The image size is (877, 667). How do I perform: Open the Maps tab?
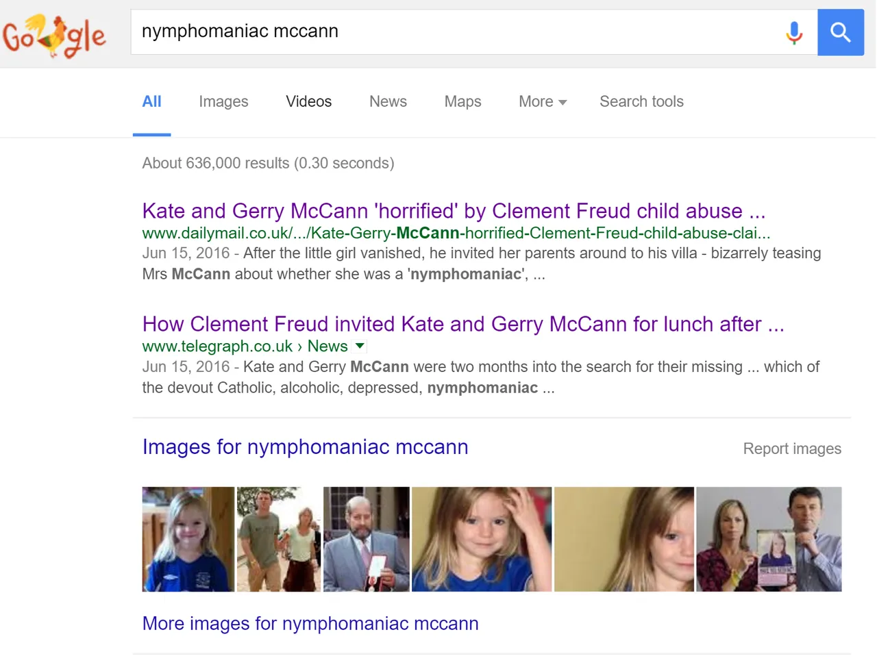462,101
